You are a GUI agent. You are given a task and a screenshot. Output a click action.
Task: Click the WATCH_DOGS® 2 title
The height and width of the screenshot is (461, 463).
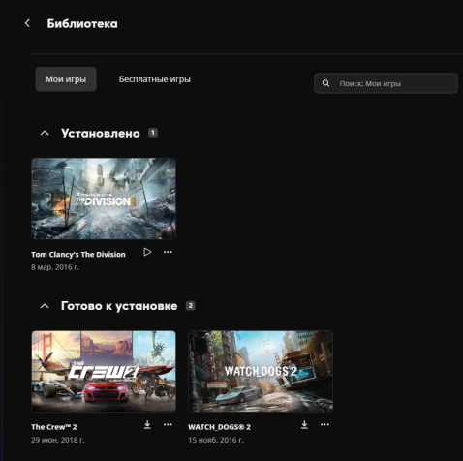(220, 427)
